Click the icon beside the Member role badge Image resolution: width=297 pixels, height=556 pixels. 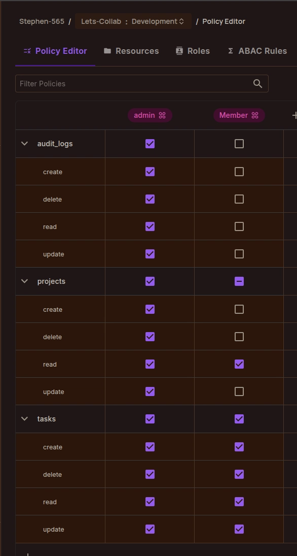click(x=255, y=115)
